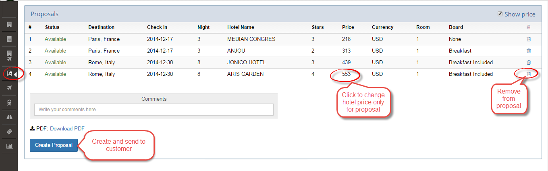Open the road transfers sidebar icon
The height and width of the screenshot is (171, 548).
click(9, 117)
